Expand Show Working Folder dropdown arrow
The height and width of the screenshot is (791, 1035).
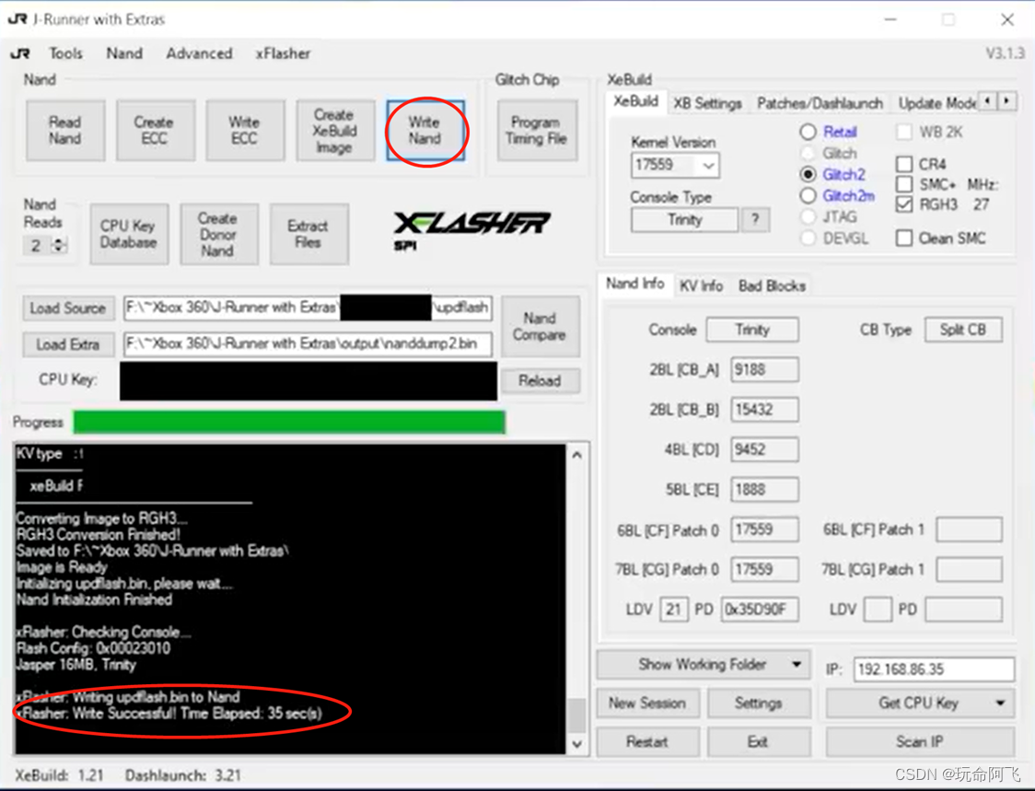[797, 664]
